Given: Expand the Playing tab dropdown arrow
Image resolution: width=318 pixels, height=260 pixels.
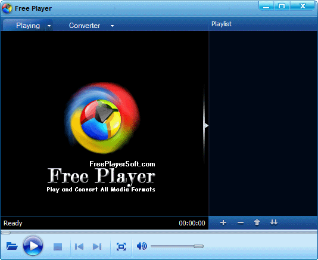Looking at the screenshot, I should [x=49, y=26].
